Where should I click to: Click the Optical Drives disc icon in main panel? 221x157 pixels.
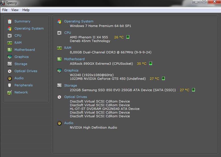point(59,97)
